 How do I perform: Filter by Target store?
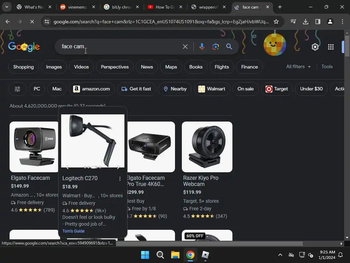(x=277, y=89)
